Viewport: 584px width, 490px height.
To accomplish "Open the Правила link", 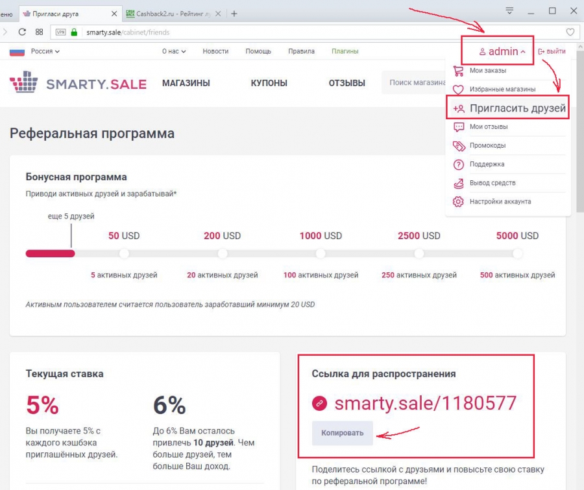I will pos(301,51).
